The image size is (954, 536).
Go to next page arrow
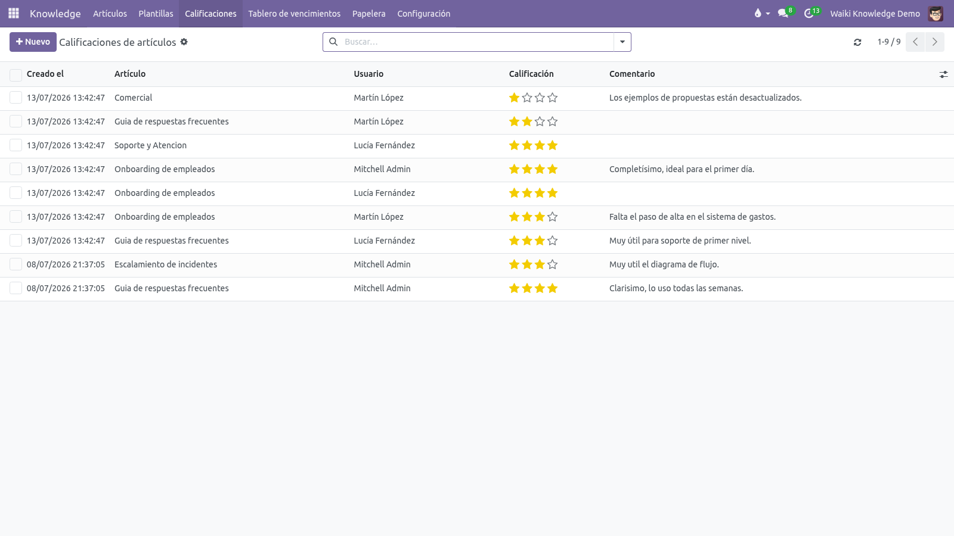(934, 42)
